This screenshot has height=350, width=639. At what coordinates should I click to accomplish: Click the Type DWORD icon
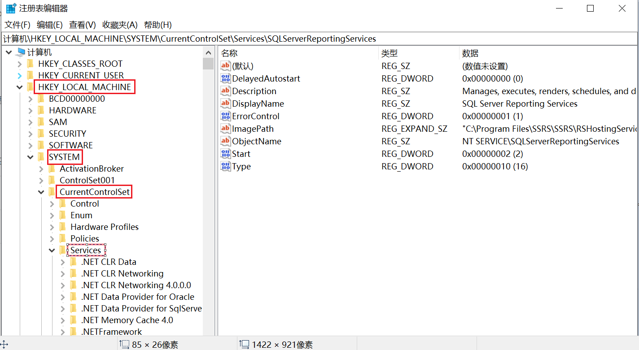coord(225,166)
